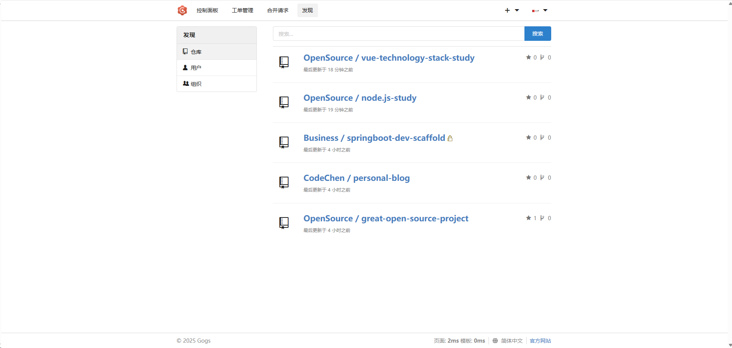This screenshot has height=348, width=732.
Task: Open 合并请求 in the top navigation
Action: tap(278, 10)
